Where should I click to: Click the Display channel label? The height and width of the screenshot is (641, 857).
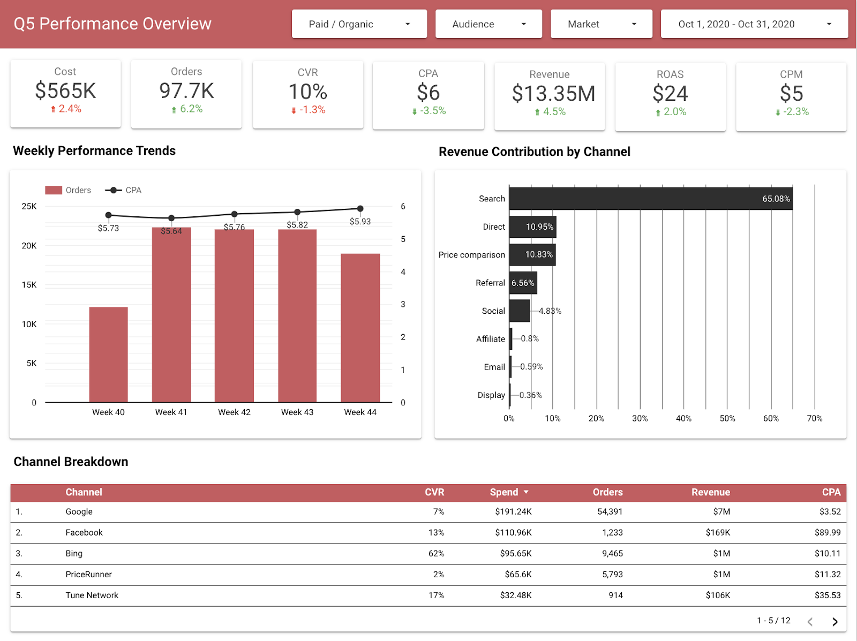coord(491,395)
